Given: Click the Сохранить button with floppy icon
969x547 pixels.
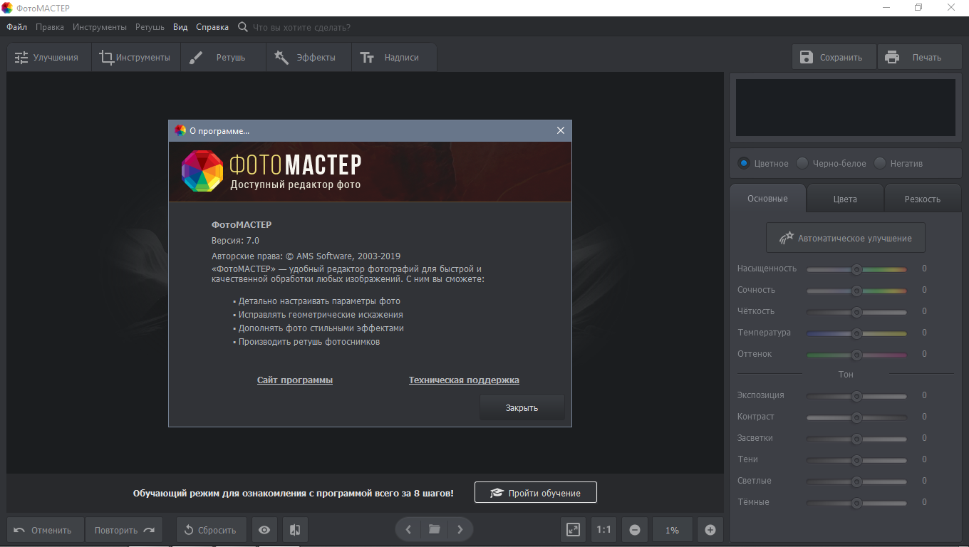Looking at the screenshot, I should click(x=834, y=57).
